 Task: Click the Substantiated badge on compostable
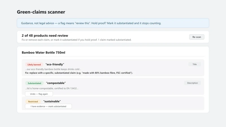pos(34,83)
